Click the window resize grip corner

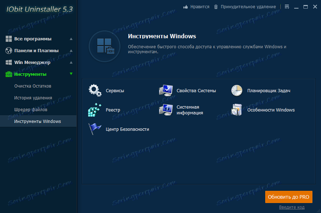318,210
